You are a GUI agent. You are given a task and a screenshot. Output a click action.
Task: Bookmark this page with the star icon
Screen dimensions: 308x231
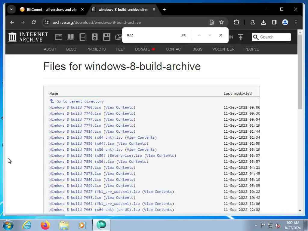click(x=221, y=22)
